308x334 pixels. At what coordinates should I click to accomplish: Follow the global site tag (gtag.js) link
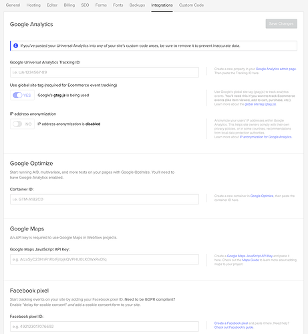pyautogui.click(x=260, y=104)
